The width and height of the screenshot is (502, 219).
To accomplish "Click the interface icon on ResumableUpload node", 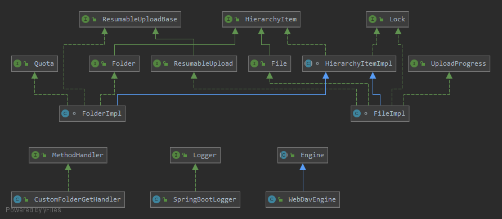I will coord(157,63).
